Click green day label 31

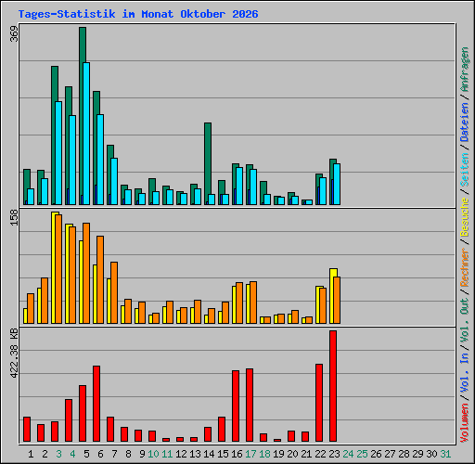pyautogui.click(x=445, y=454)
